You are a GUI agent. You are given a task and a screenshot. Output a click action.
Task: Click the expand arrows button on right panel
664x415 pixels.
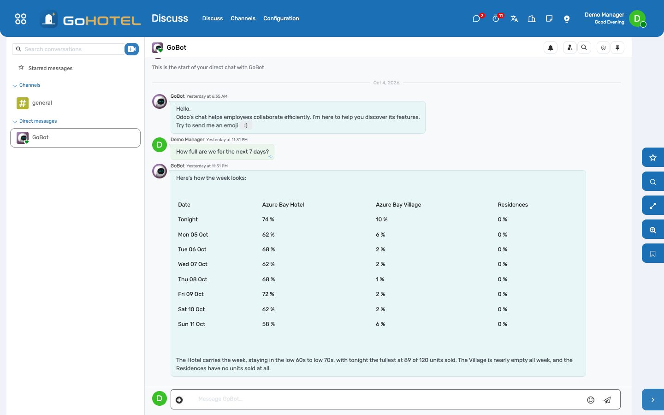(653, 206)
